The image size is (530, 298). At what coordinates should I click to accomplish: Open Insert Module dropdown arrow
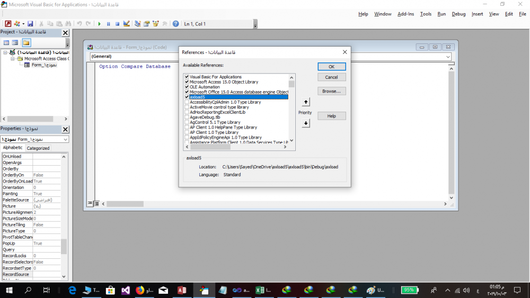point(23,24)
